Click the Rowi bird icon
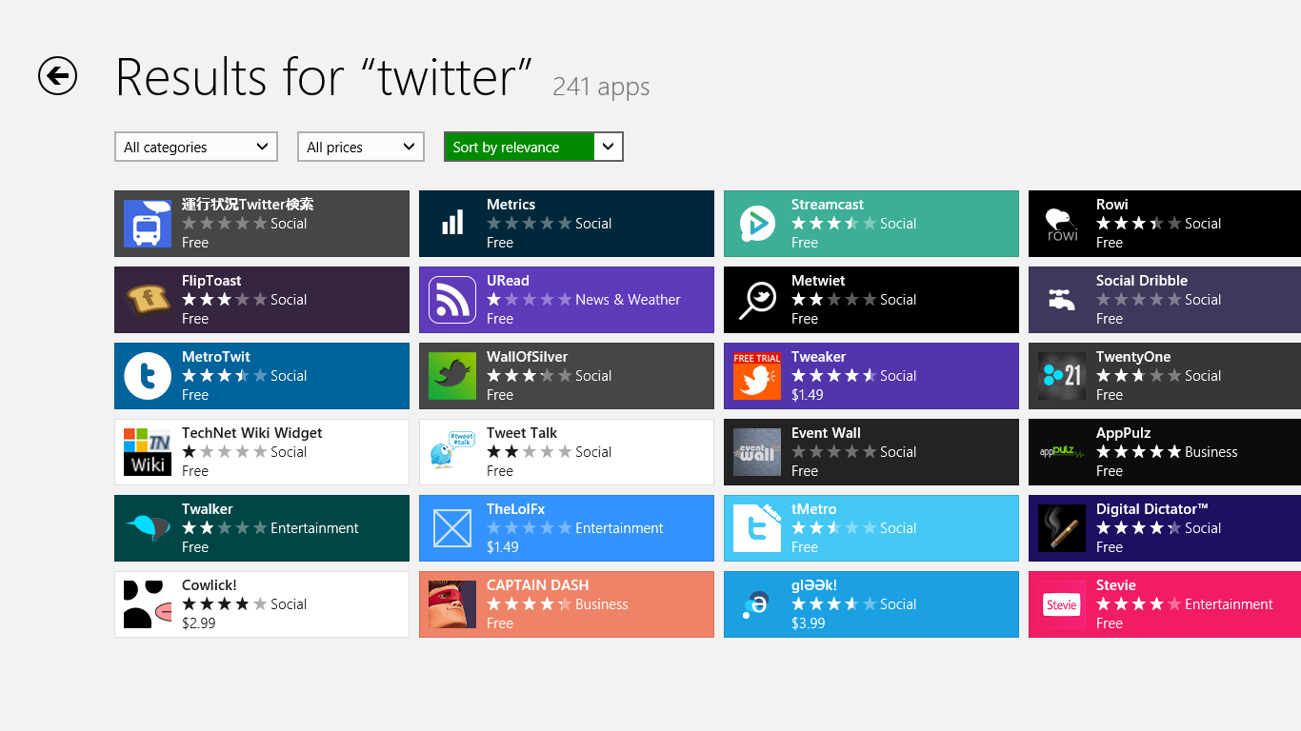This screenshot has height=731, width=1301. click(x=1062, y=224)
